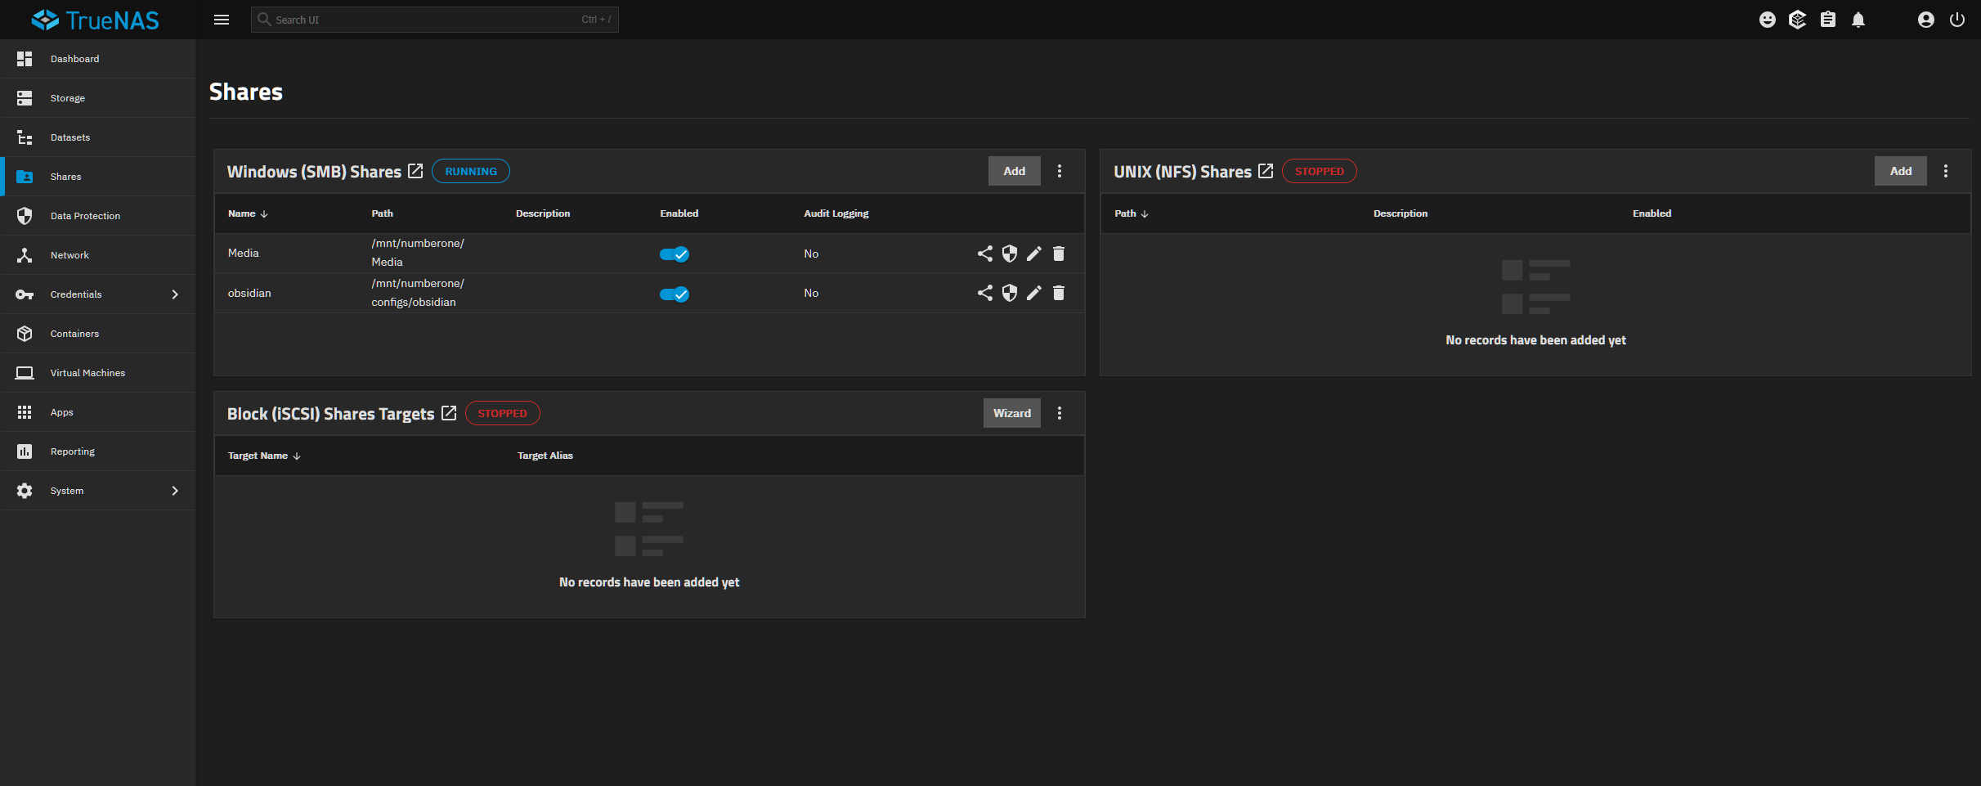The width and height of the screenshot is (1981, 786).
Task: Open the TrueNAS feedback smiley icon
Action: point(1767,19)
